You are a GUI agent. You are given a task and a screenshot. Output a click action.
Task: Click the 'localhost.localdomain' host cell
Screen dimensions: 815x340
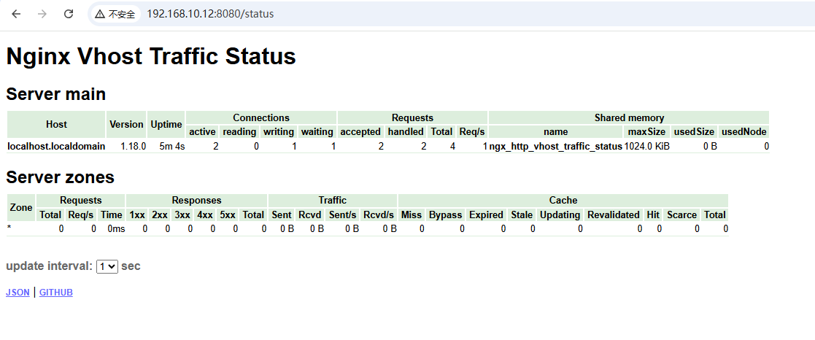56,147
